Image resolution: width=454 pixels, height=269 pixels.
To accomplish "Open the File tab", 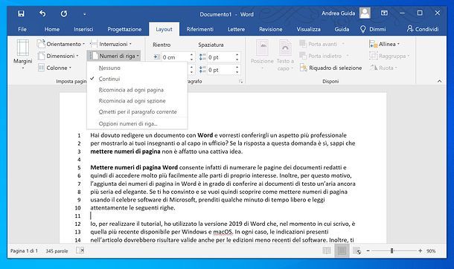I will (x=22, y=29).
